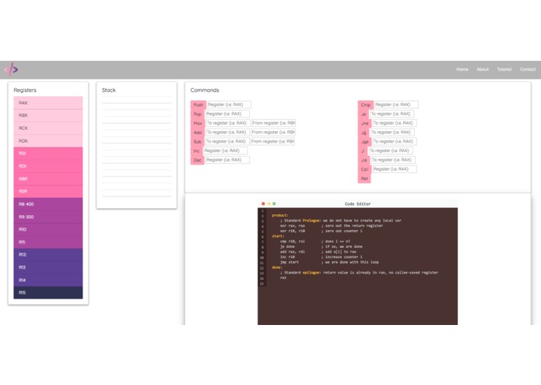Focus the Jge register input field
Image resolution: width=541 pixels, height=385 pixels.
[395, 142]
